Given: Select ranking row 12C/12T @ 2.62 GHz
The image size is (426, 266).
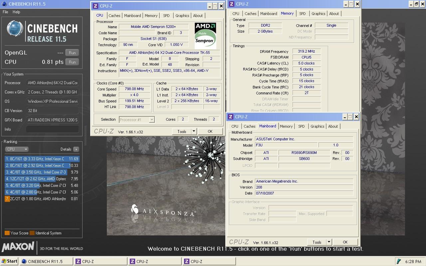Looking at the screenshot, I should [x=42, y=179].
